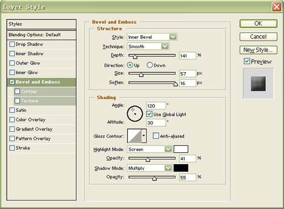
Task: Enable the Anti-aliased checkbox
Action: (156, 136)
